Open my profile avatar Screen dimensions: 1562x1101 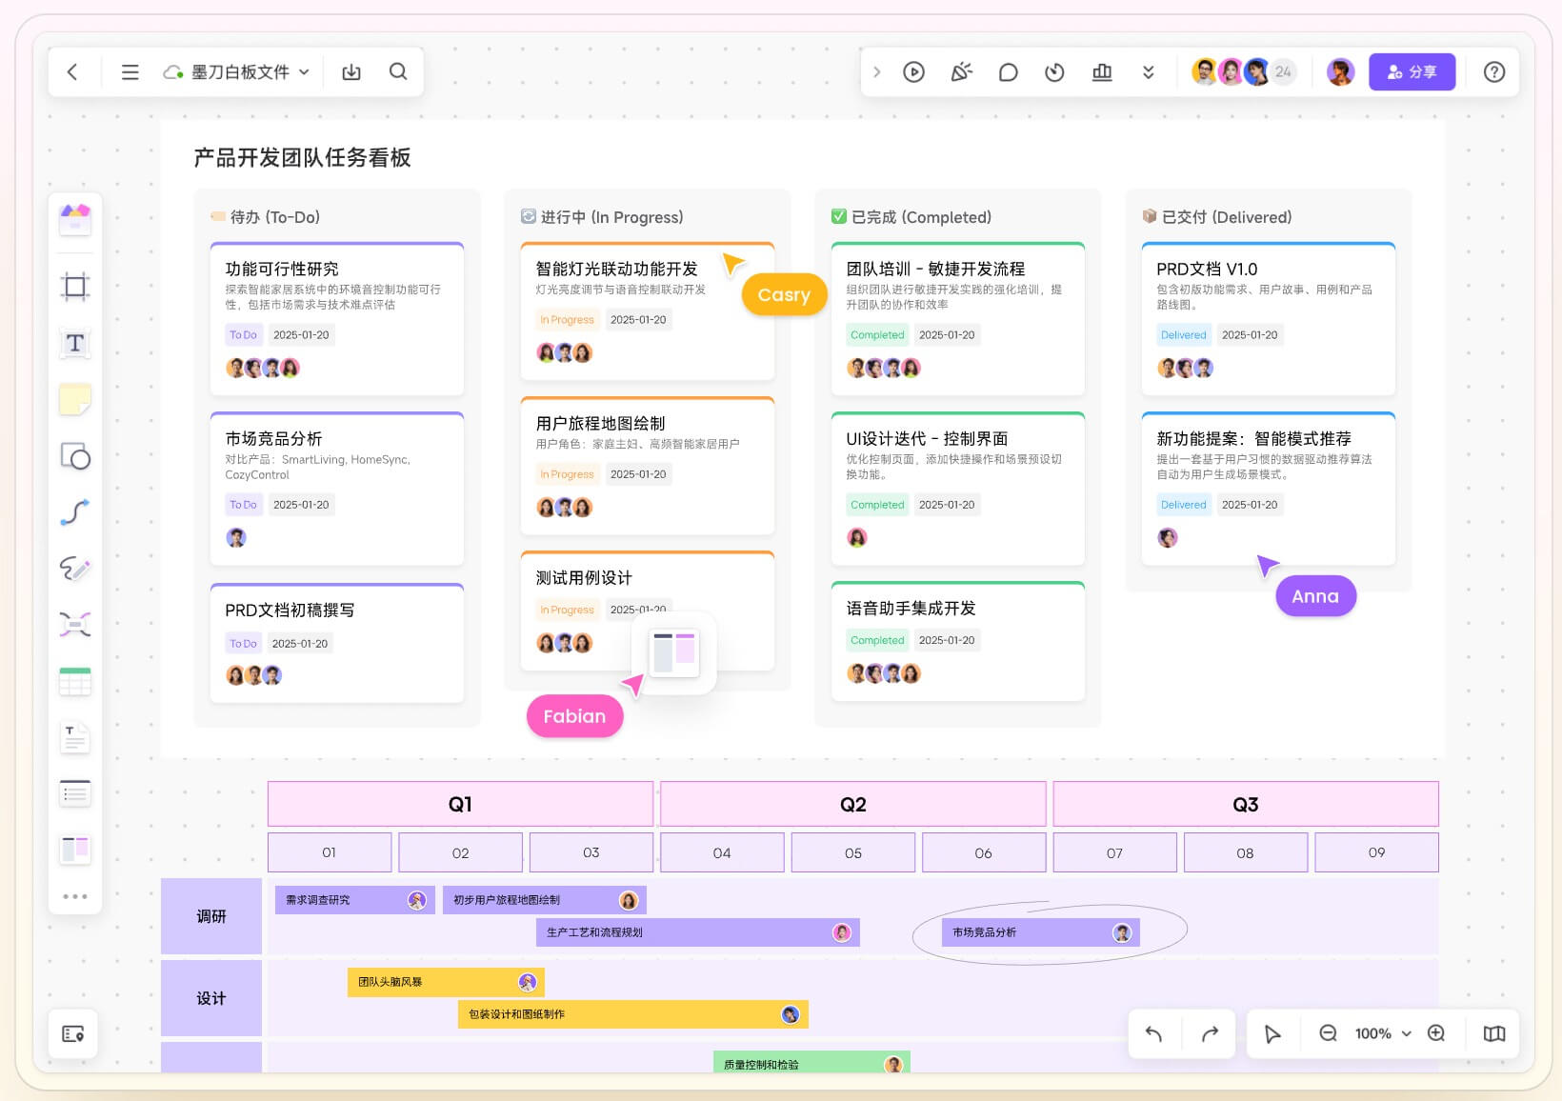point(1340,71)
